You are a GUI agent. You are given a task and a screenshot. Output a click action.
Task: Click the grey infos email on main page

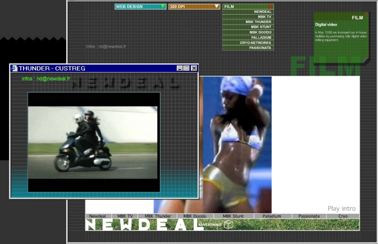[x=106, y=46]
